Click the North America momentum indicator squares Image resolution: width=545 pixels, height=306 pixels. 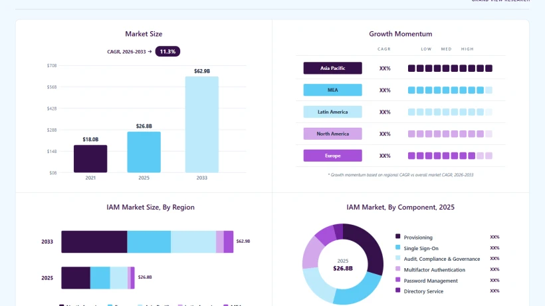click(450, 134)
